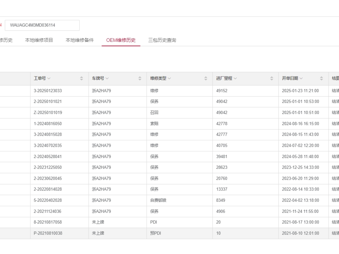Sort by 进厂里程 using sort arrows
This screenshot has height=254, width=339.
coord(272,78)
